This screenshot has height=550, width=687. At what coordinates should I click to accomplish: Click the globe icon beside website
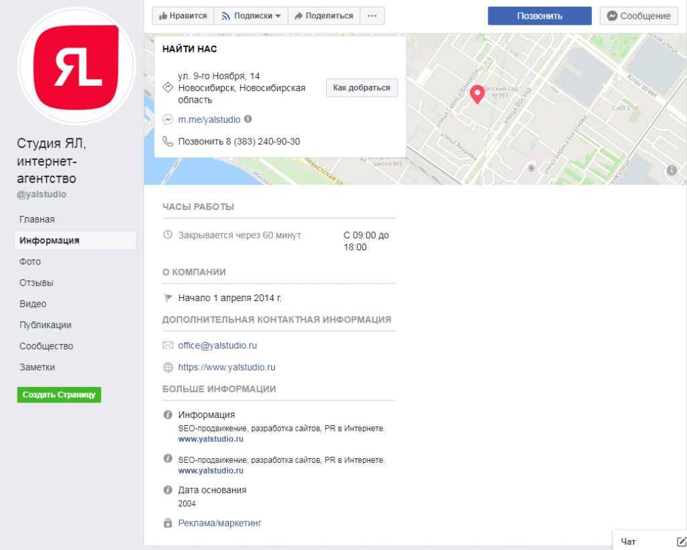(168, 367)
